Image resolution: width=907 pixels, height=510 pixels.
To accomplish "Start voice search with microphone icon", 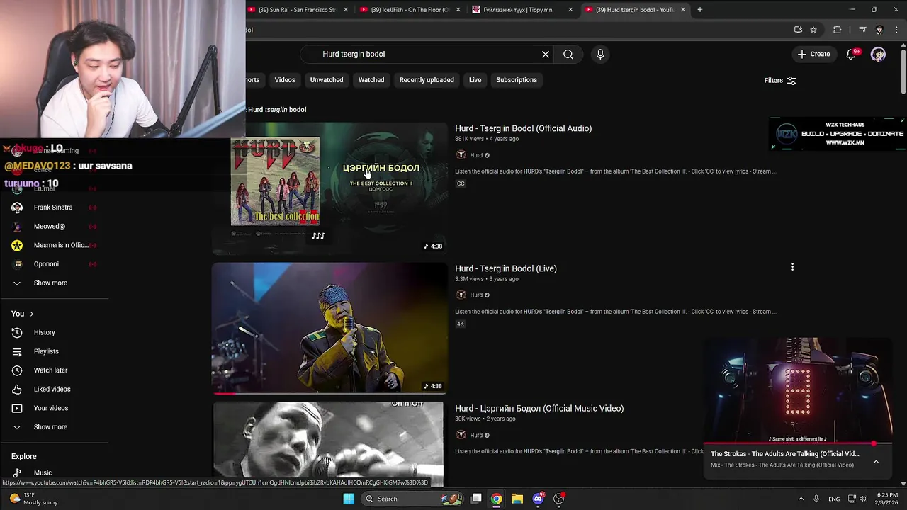I will (600, 55).
